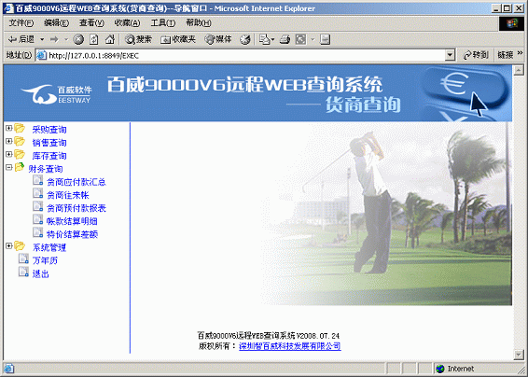528x377 pixels.
Task: Expand the 库存查询 tree node
Action: [x=9, y=155]
